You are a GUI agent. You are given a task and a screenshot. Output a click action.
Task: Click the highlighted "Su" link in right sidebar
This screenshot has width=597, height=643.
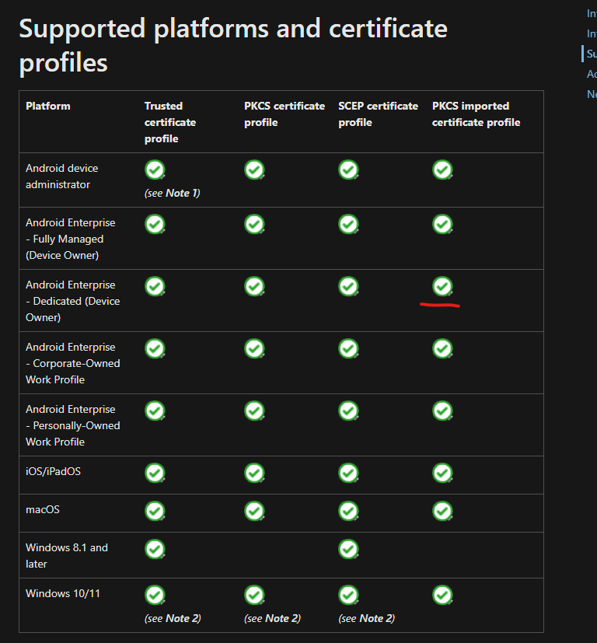[592, 54]
